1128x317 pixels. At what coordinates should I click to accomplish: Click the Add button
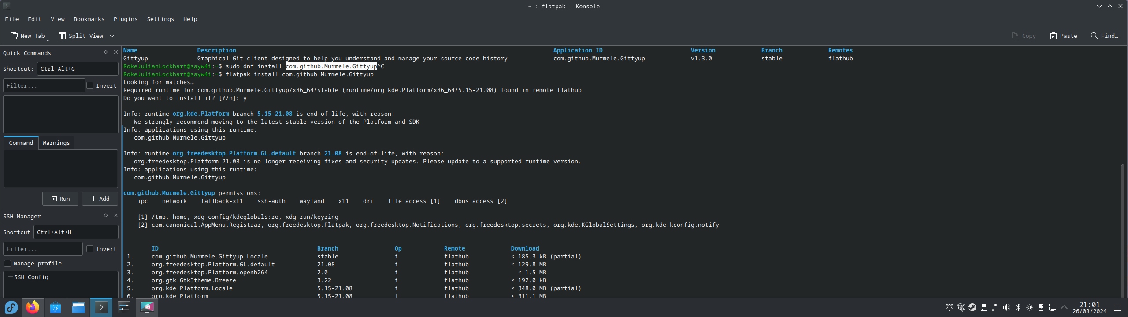100,199
